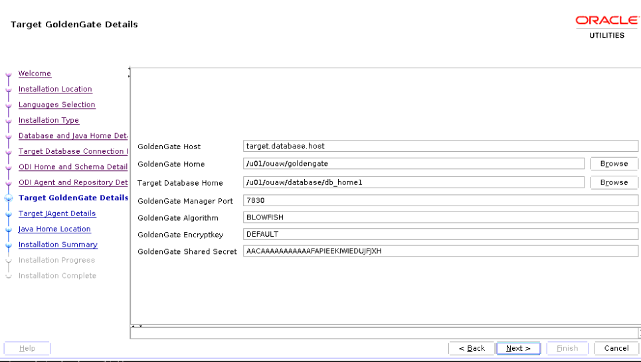
Task: Edit the GoldenGate Home path field
Action: 414,164
